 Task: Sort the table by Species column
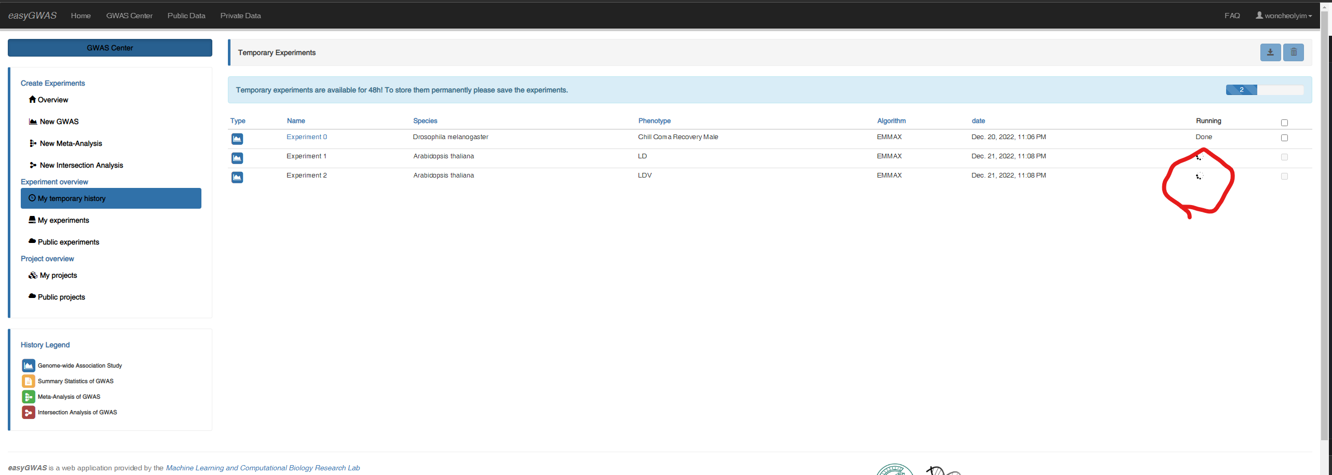tap(425, 121)
